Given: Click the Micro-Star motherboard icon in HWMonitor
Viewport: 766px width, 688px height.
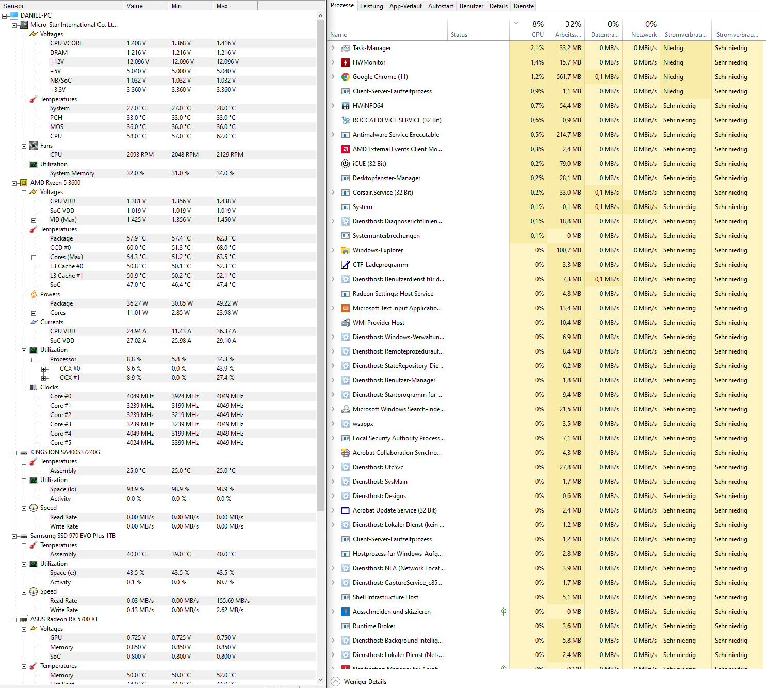Looking at the screenshot, I should pyautogui.click(x=24, y=25).
